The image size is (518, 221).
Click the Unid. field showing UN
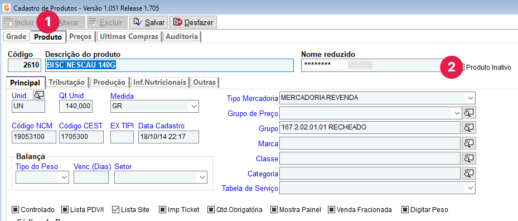click(x=28, y=107)
